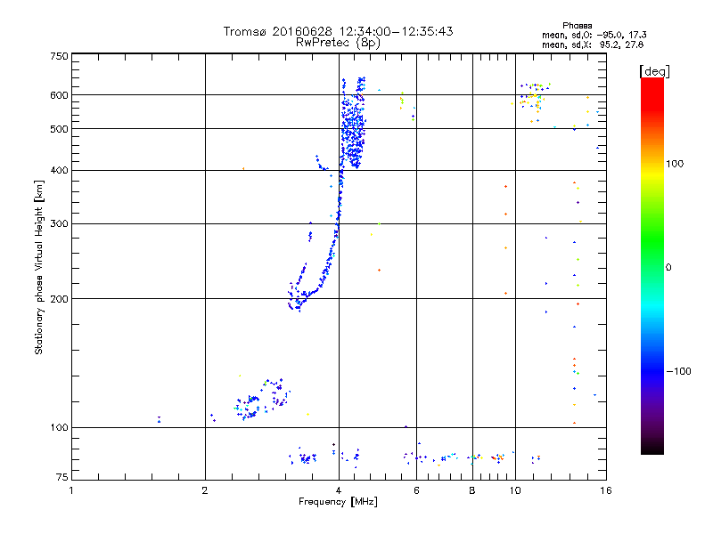Click the "400" height axis tick label

click(x=60, y=171)
